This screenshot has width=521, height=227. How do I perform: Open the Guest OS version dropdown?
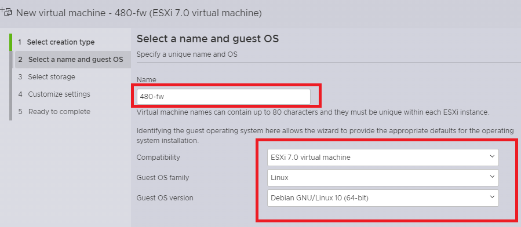point(382,198)
